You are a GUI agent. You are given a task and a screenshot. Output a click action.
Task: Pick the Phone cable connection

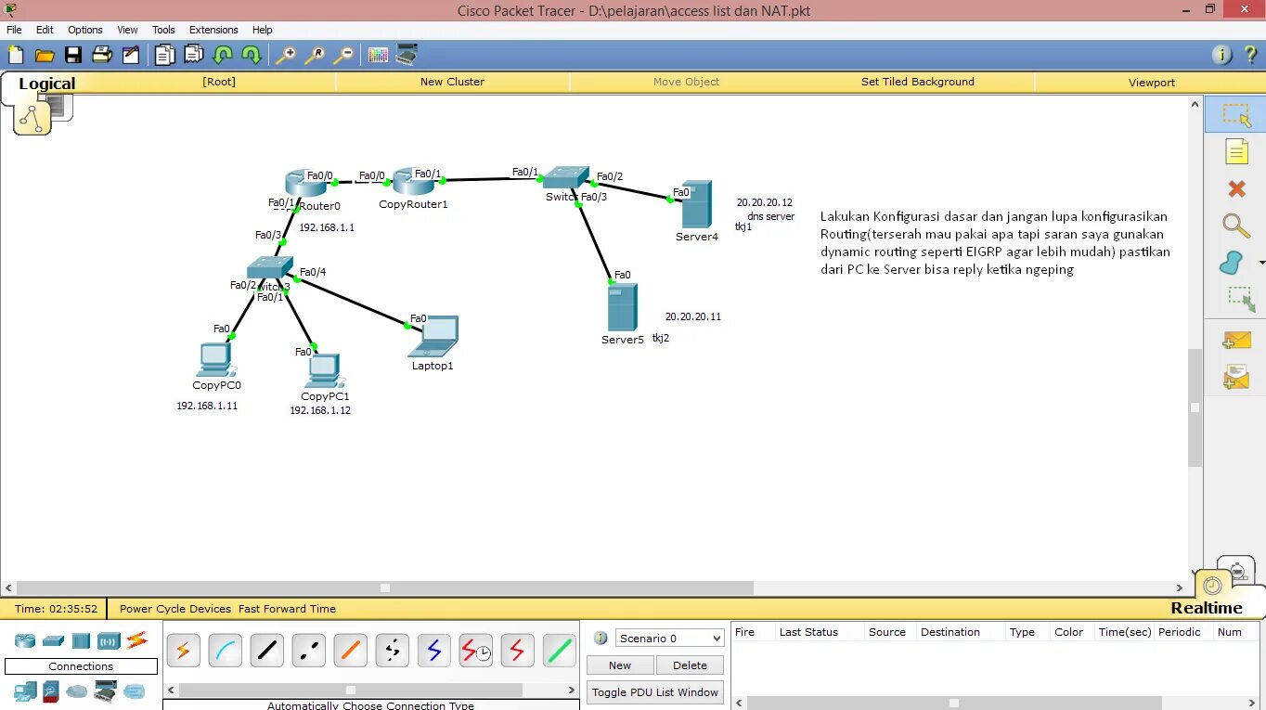coord(393,651)
